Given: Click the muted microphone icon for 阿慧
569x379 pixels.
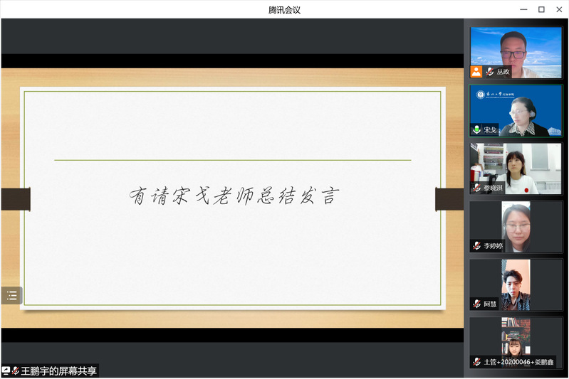Looking at the screenshot, I should 476,304.
